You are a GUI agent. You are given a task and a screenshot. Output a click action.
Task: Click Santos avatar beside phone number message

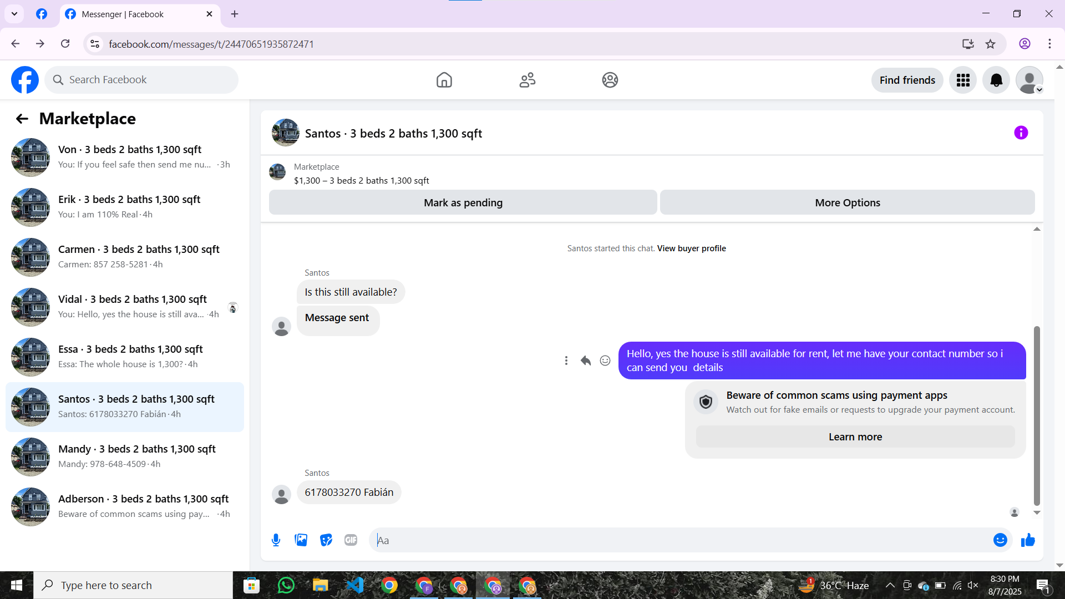click(281, 494)
